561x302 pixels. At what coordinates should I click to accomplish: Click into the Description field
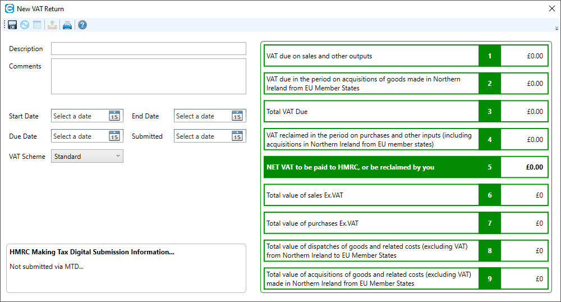148,49
